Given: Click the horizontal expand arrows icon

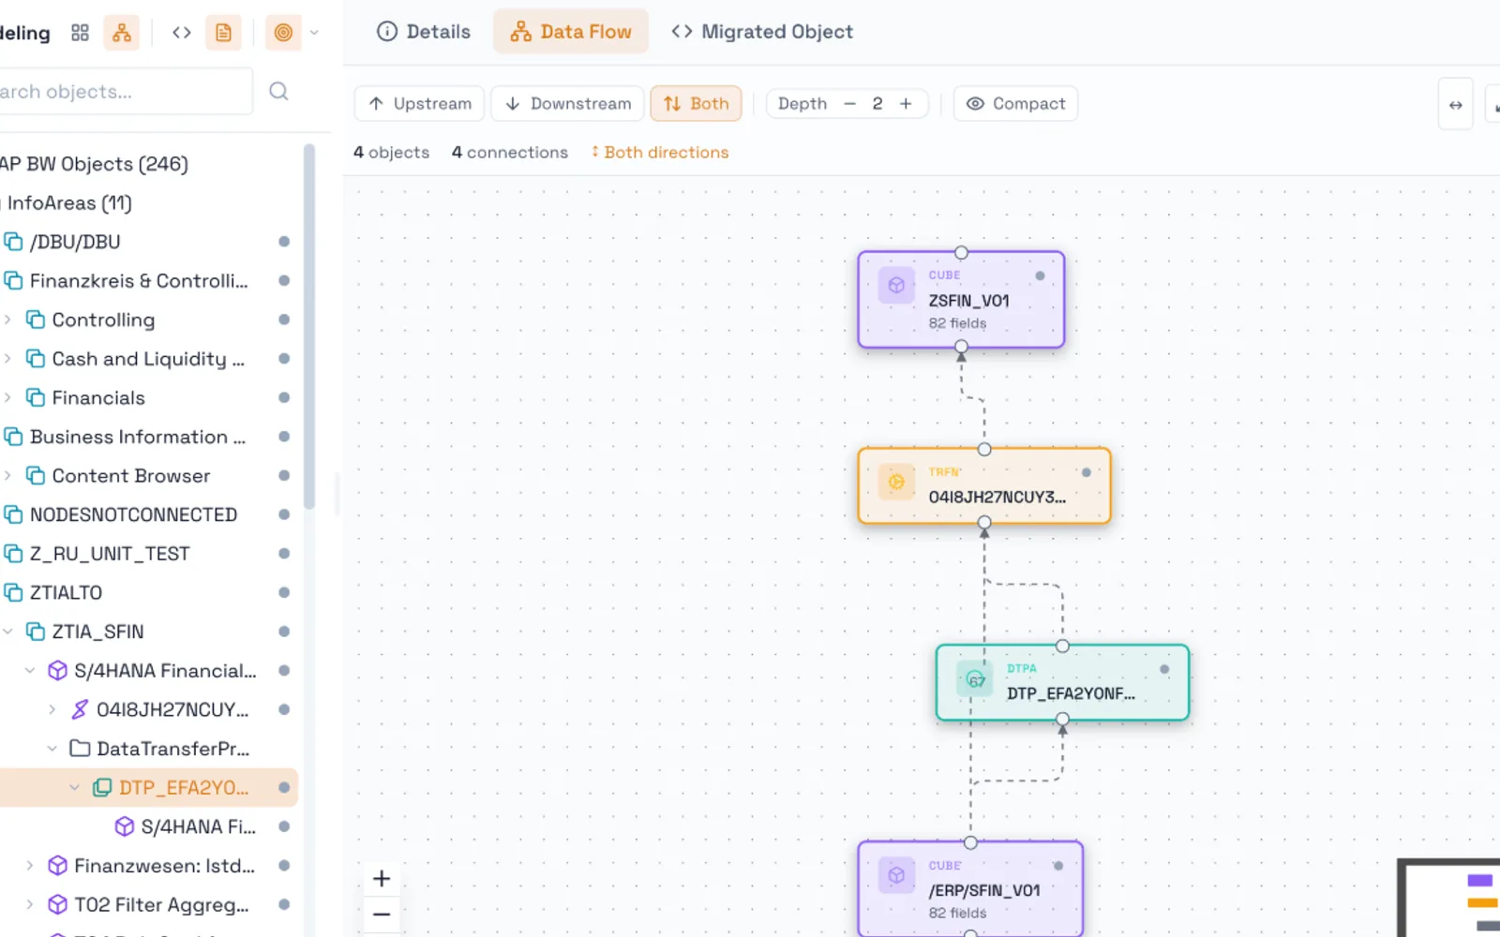Looking at the screenshot, I should point(1455,104).
